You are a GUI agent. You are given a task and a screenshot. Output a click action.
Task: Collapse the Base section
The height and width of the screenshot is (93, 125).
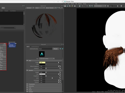tap(27, 60)
